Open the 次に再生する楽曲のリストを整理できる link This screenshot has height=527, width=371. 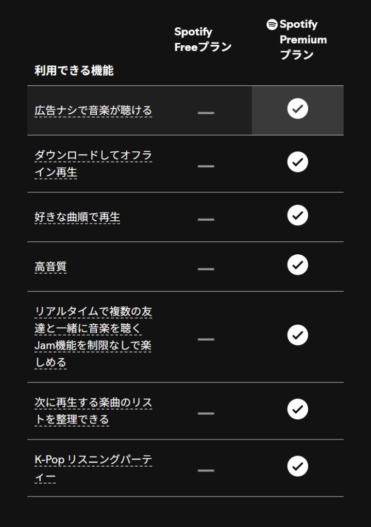93,411
